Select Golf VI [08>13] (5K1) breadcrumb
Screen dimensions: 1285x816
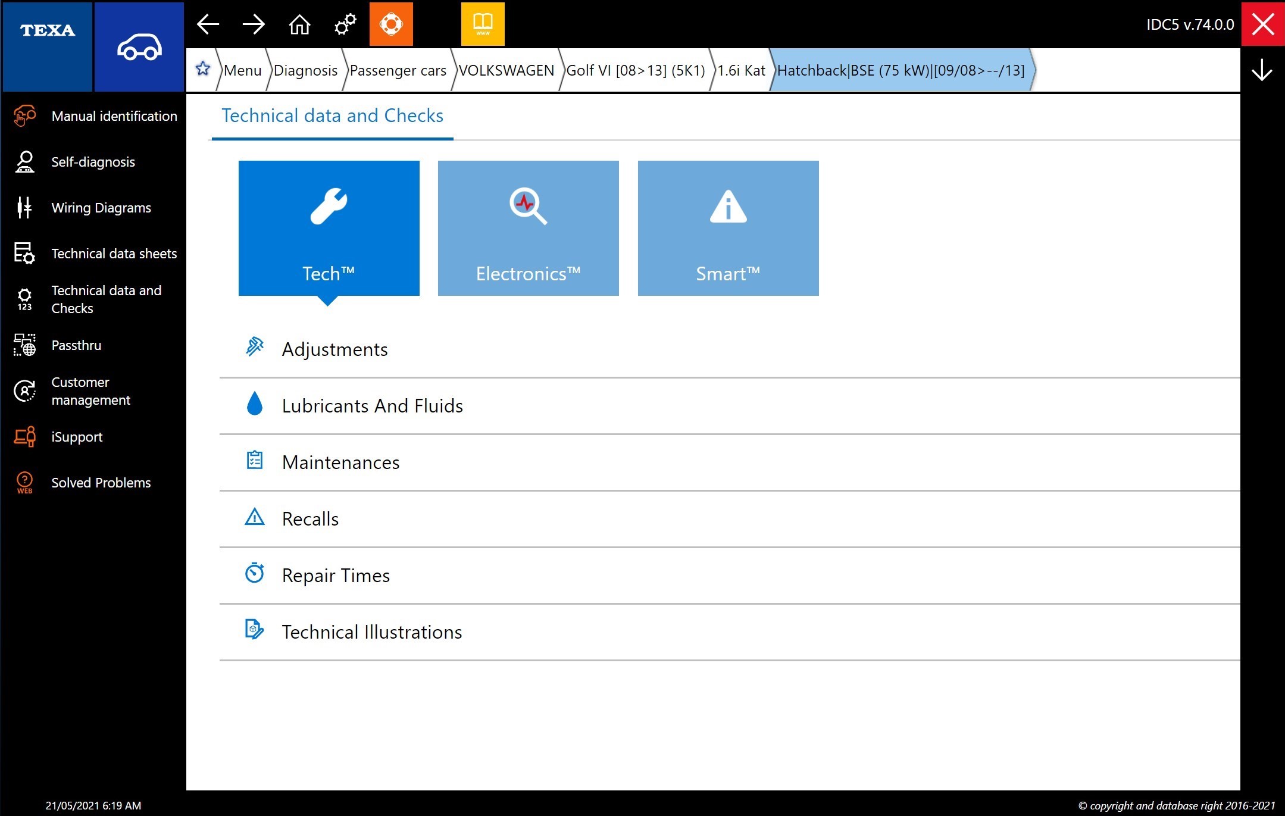coord(636,70)
